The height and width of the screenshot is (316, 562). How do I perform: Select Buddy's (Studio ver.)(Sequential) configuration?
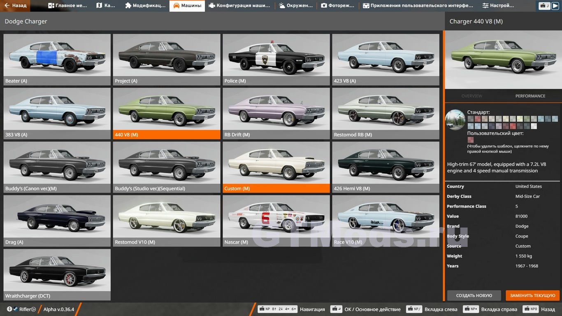click(167, 167)
